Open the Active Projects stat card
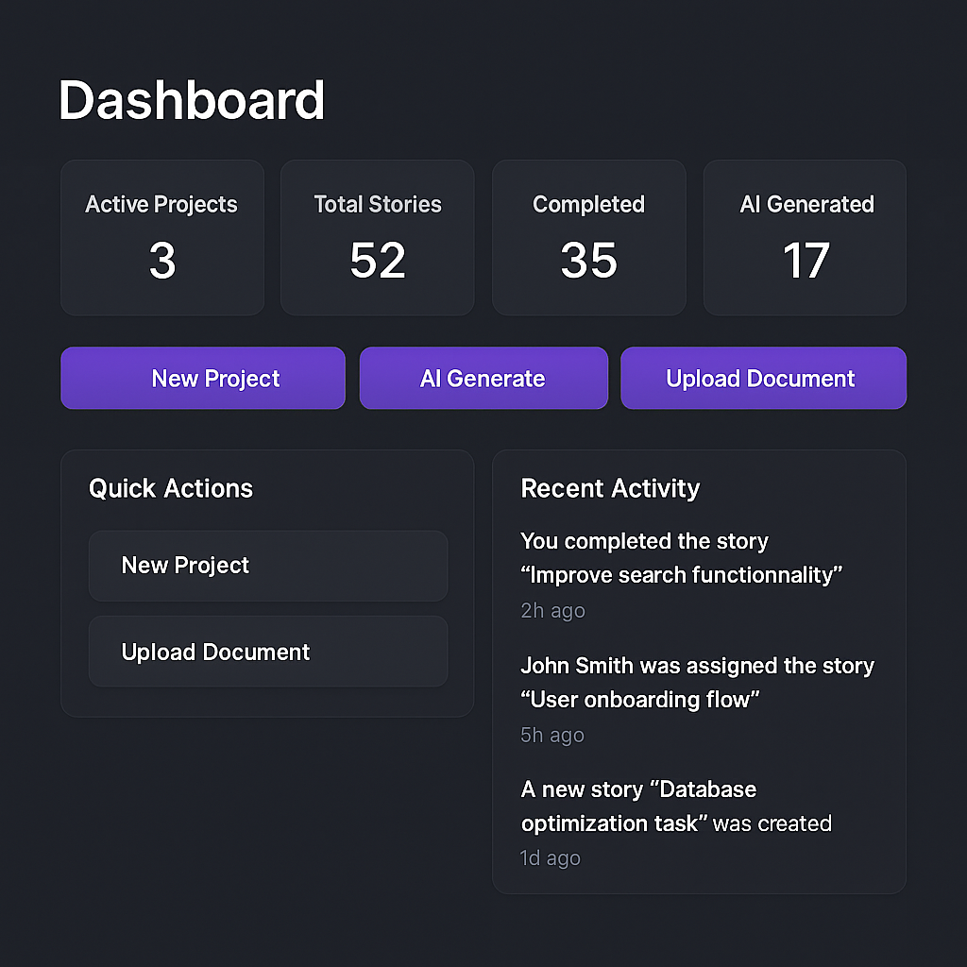 (x=161, y=237)
